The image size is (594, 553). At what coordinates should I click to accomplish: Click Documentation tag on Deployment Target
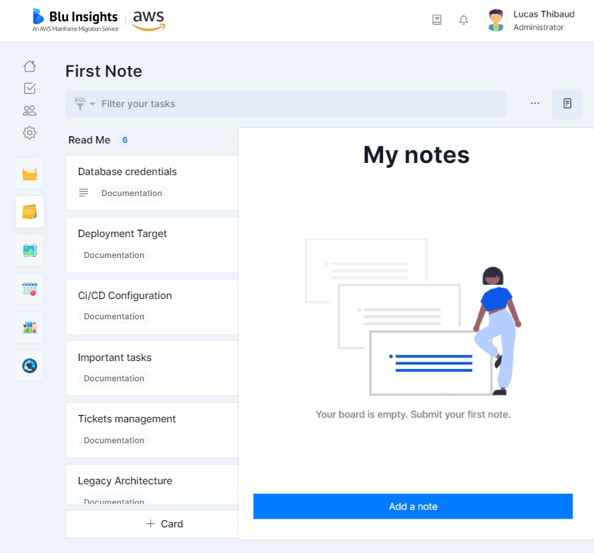[x=114, y=255]
